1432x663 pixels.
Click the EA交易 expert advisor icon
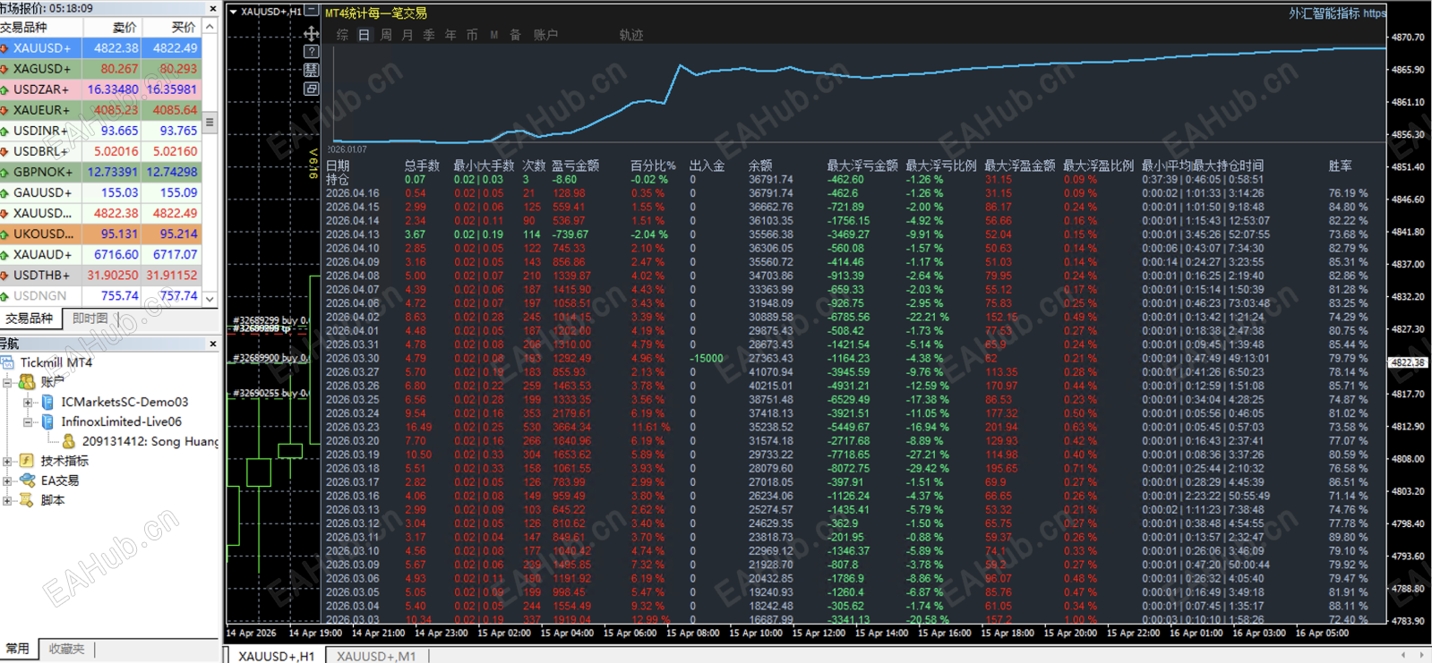click(27, 480)
